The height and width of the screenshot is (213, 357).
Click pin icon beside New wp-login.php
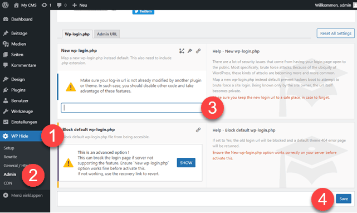coord(190,51)
